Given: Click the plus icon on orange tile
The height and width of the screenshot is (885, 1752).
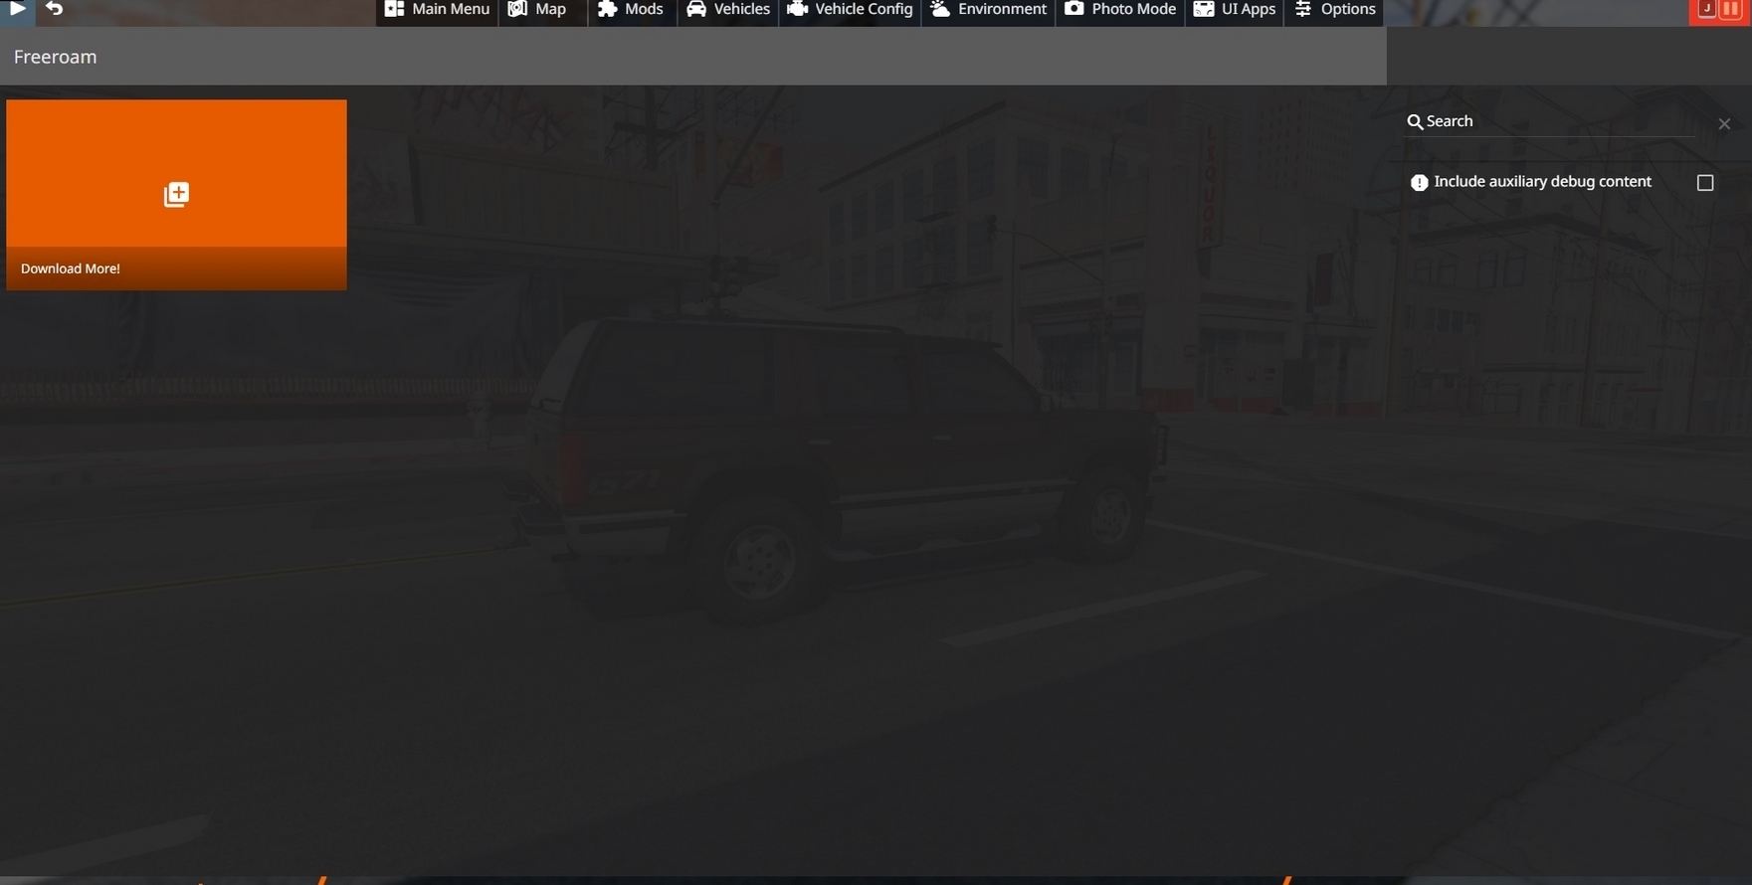Looking at the screenshot, I should 176,195.
